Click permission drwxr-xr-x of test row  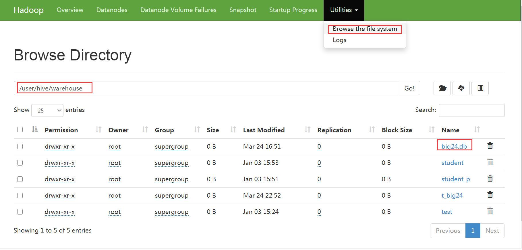[60, 212]
